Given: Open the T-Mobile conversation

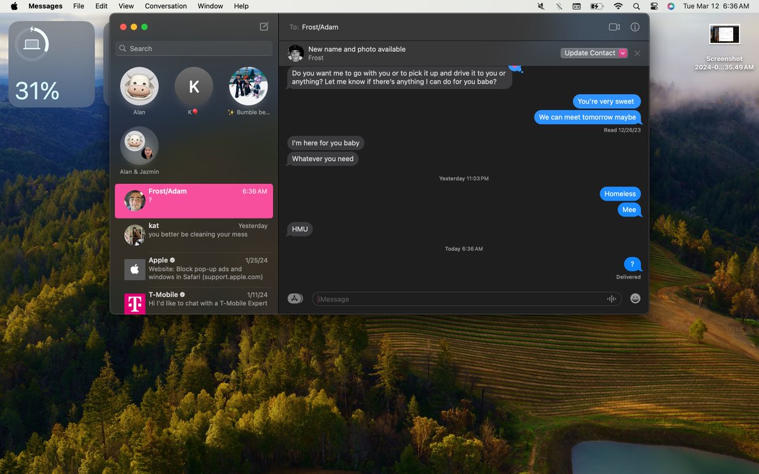Looking at the screenshot, I should [194, 301].
